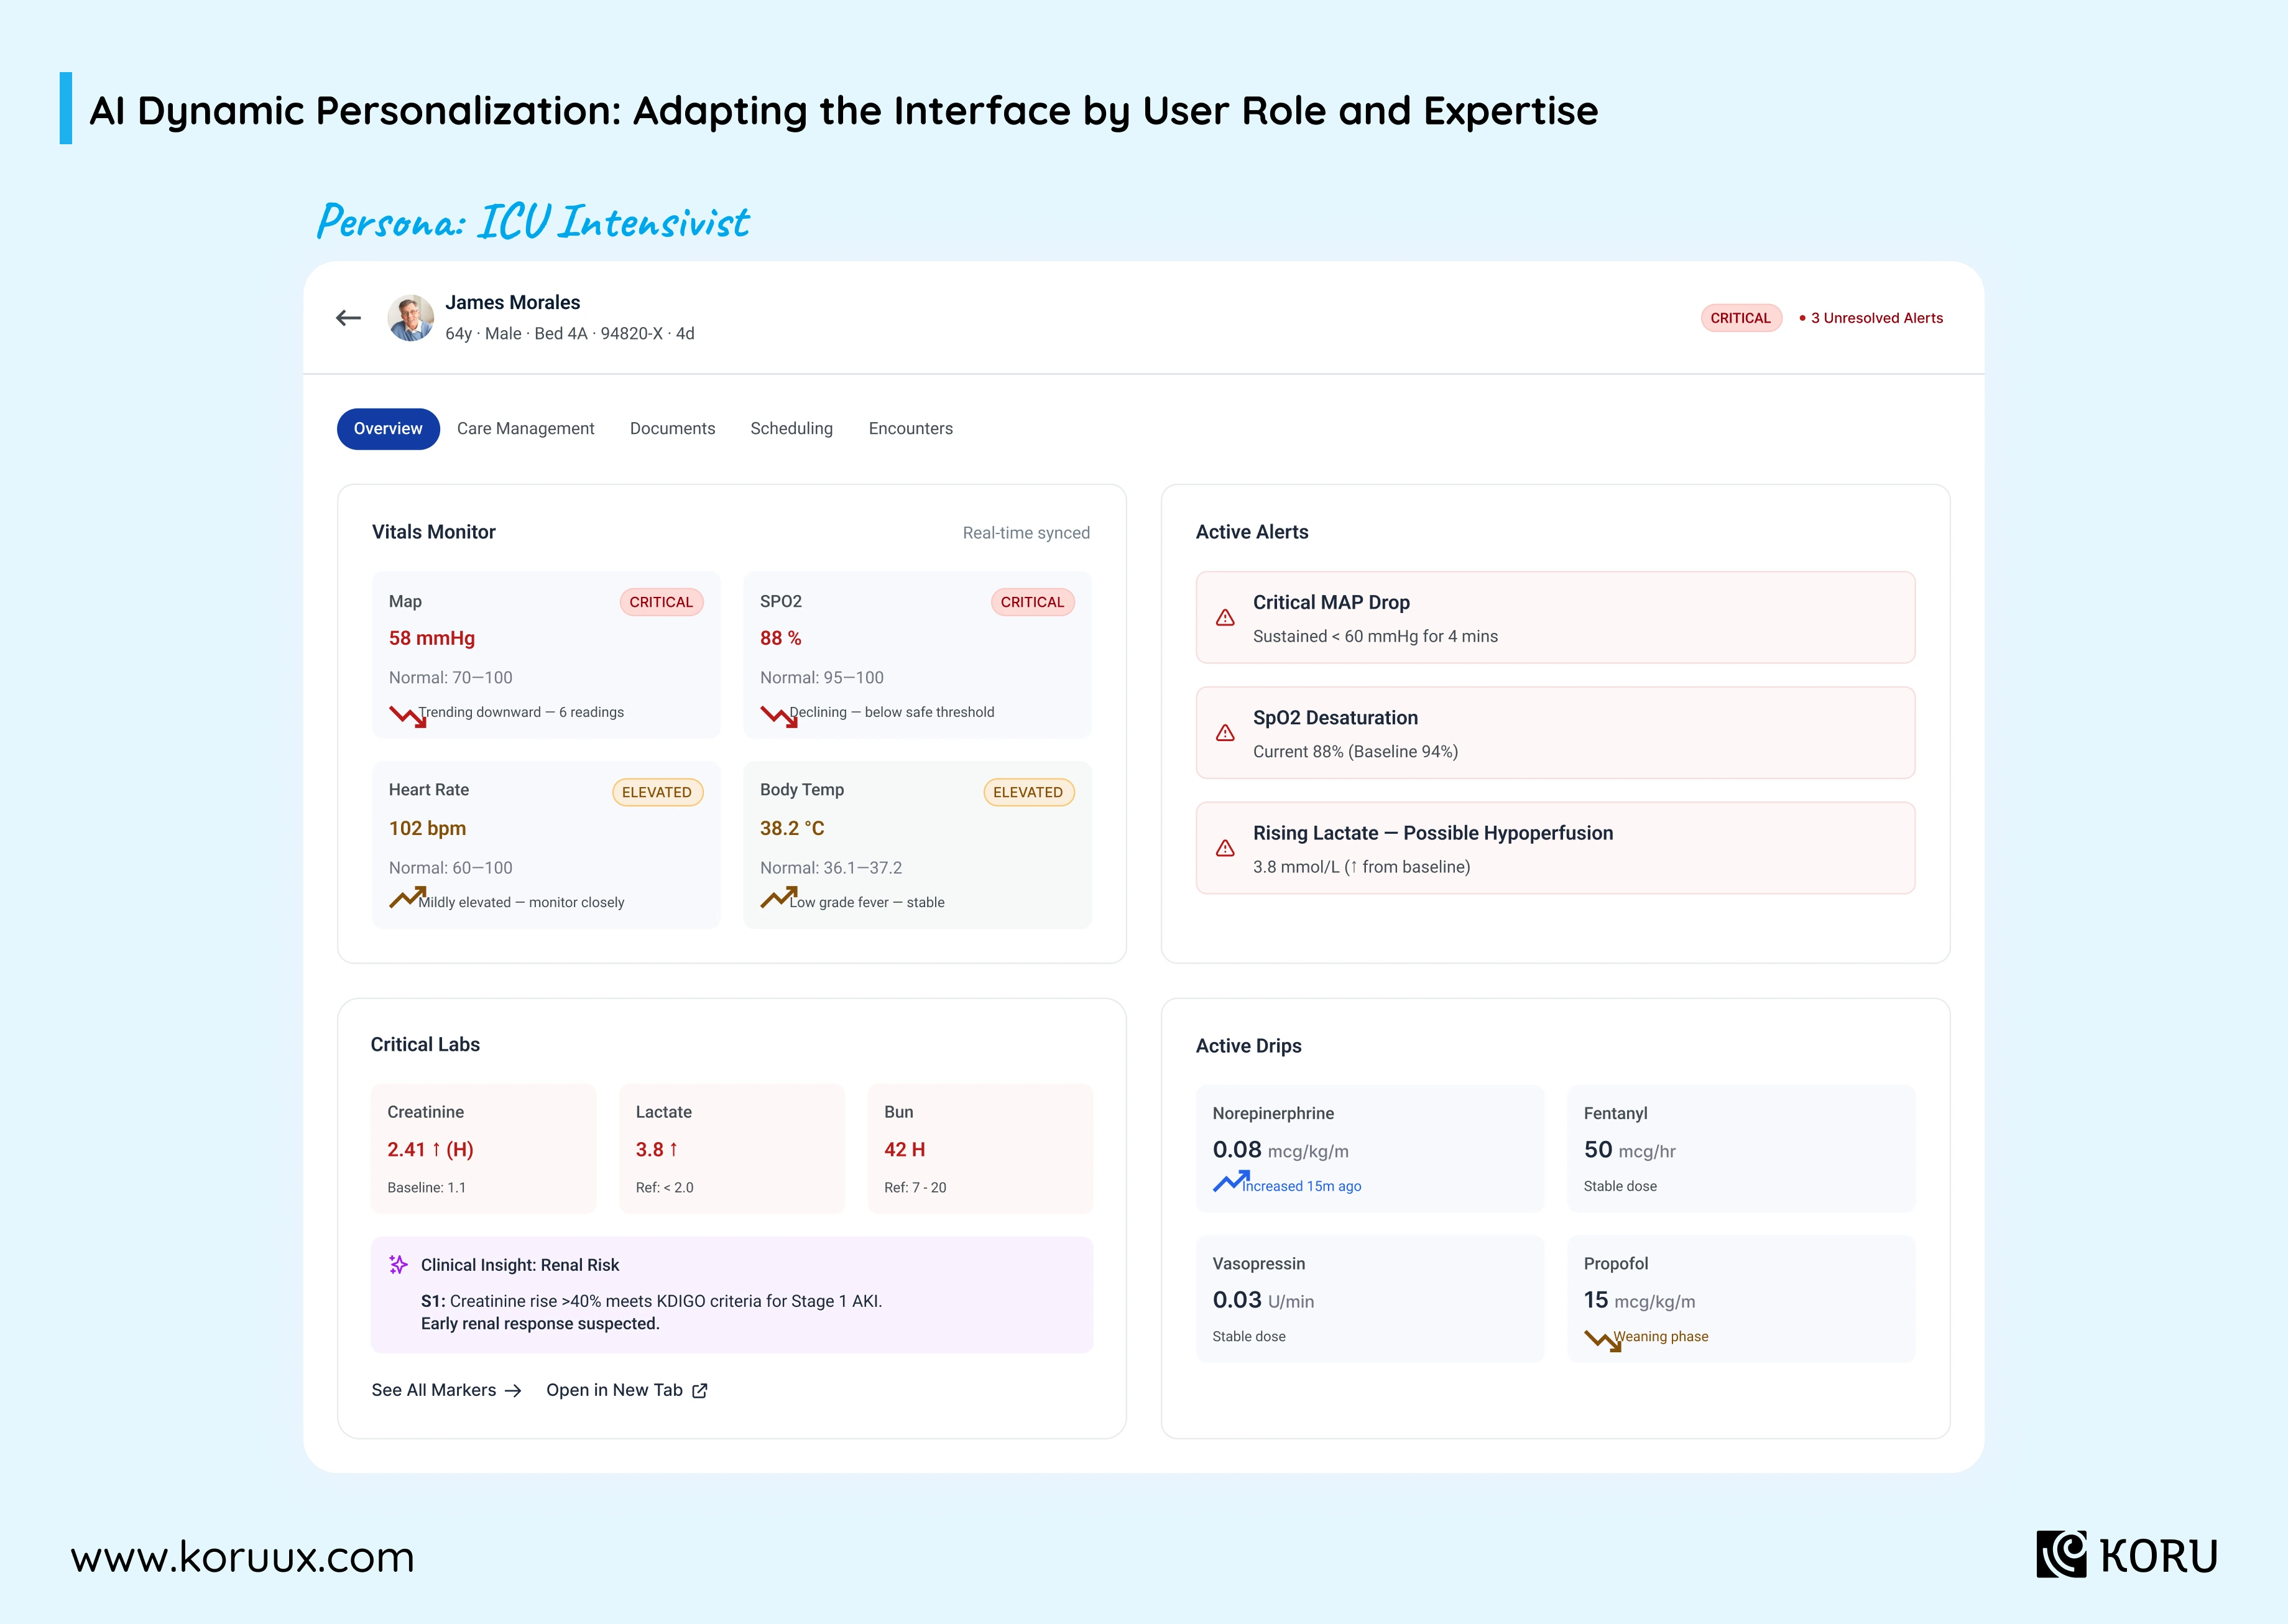Click the sparkle AI icon beside Clinical Insight

click(398, 1265)
